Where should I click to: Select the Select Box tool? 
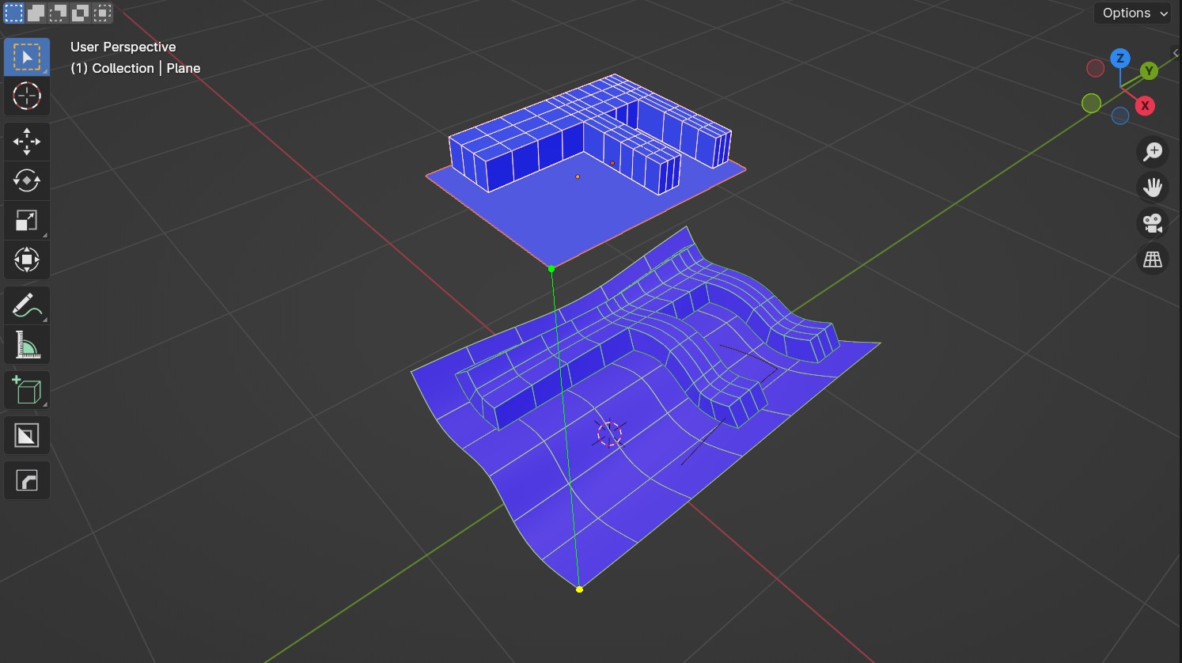[x=27, y=58]
